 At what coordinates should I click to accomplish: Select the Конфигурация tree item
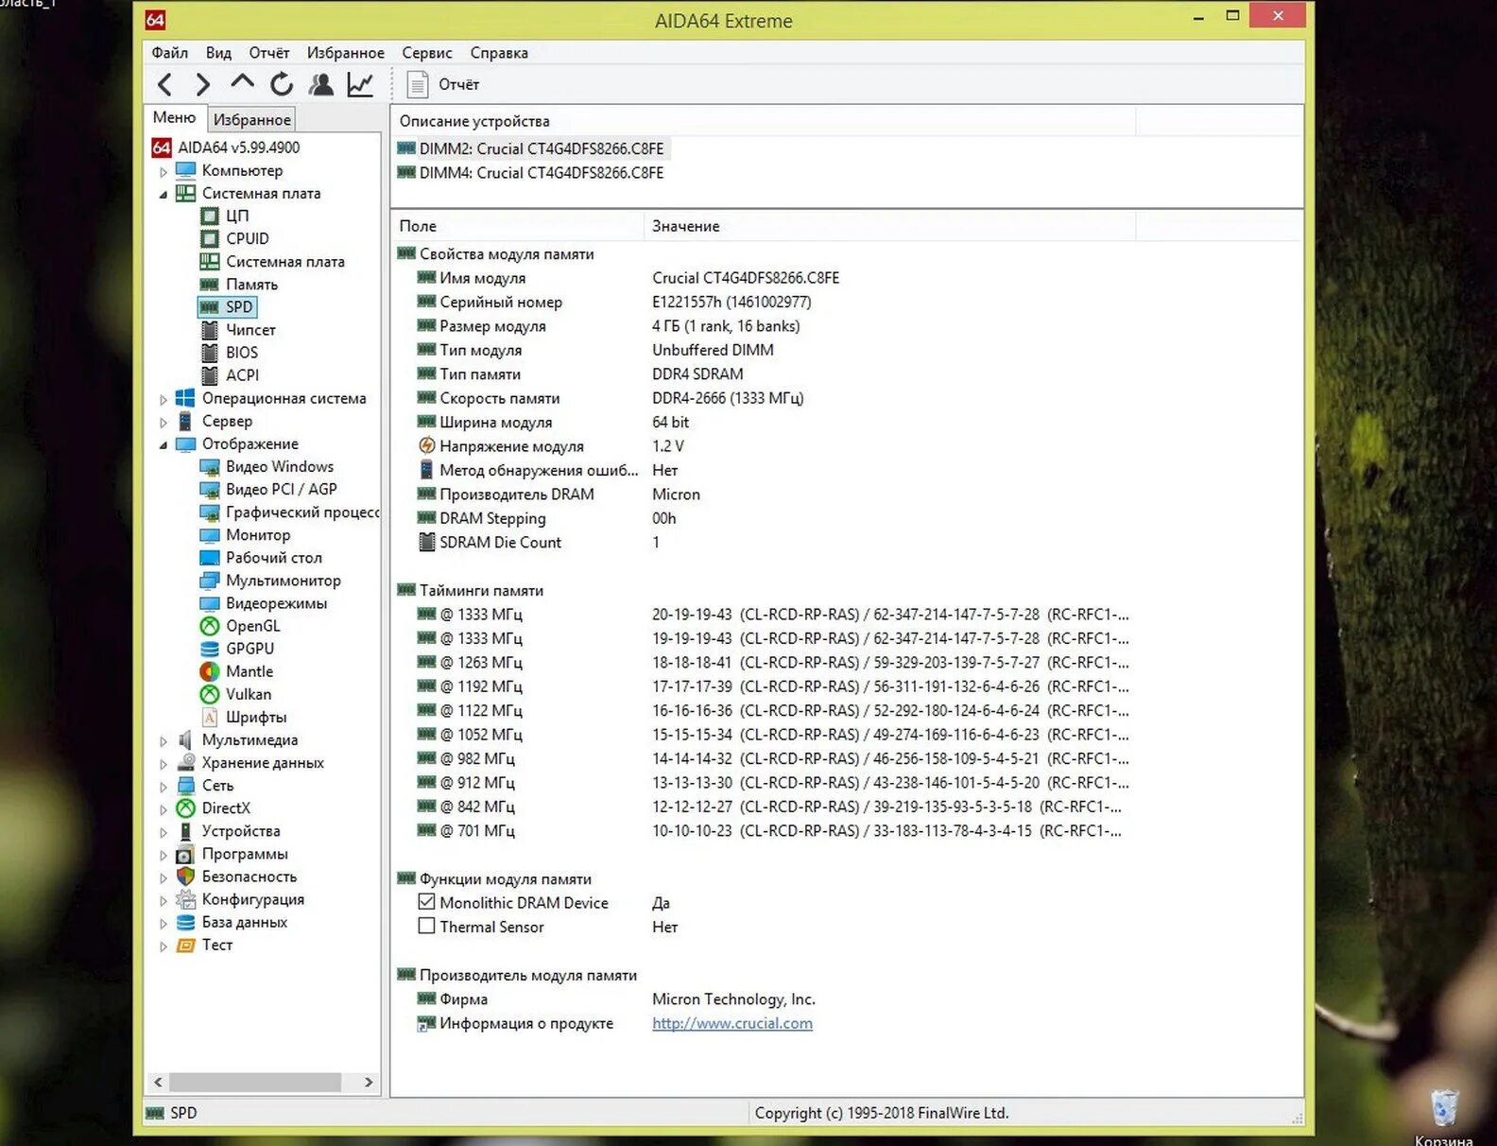(253, 899)
